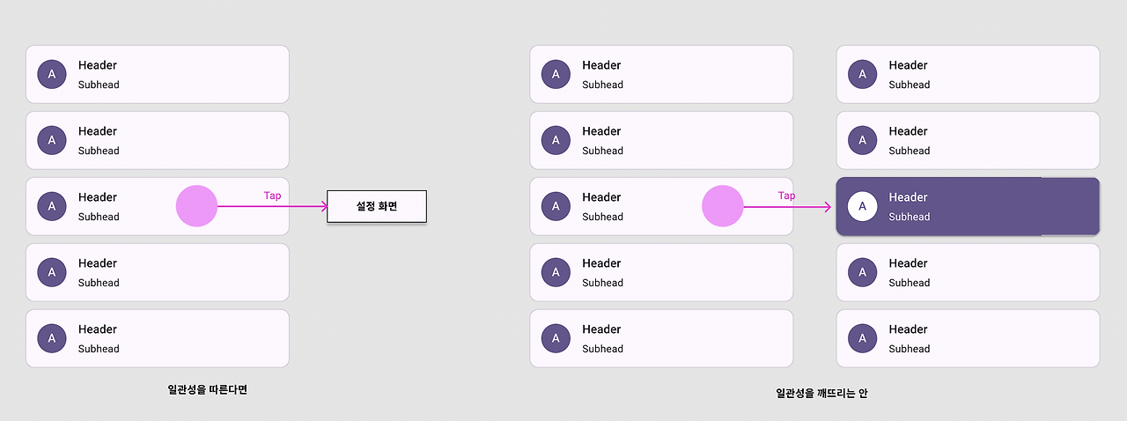
Task: Tap the pink circle in the leftmost list
Action: 196,206
